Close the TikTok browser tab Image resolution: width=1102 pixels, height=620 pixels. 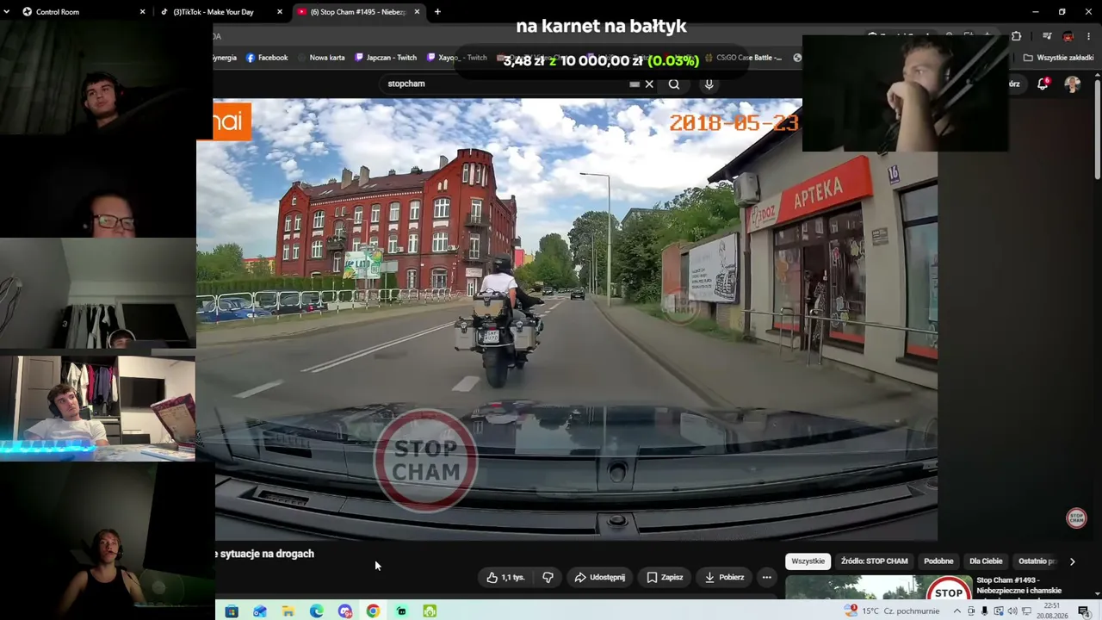click(279, 12)
